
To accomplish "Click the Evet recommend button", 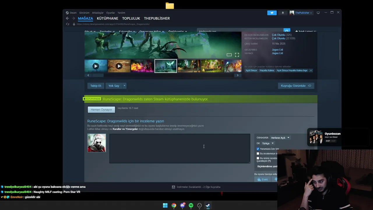I will tap(262, 179).
